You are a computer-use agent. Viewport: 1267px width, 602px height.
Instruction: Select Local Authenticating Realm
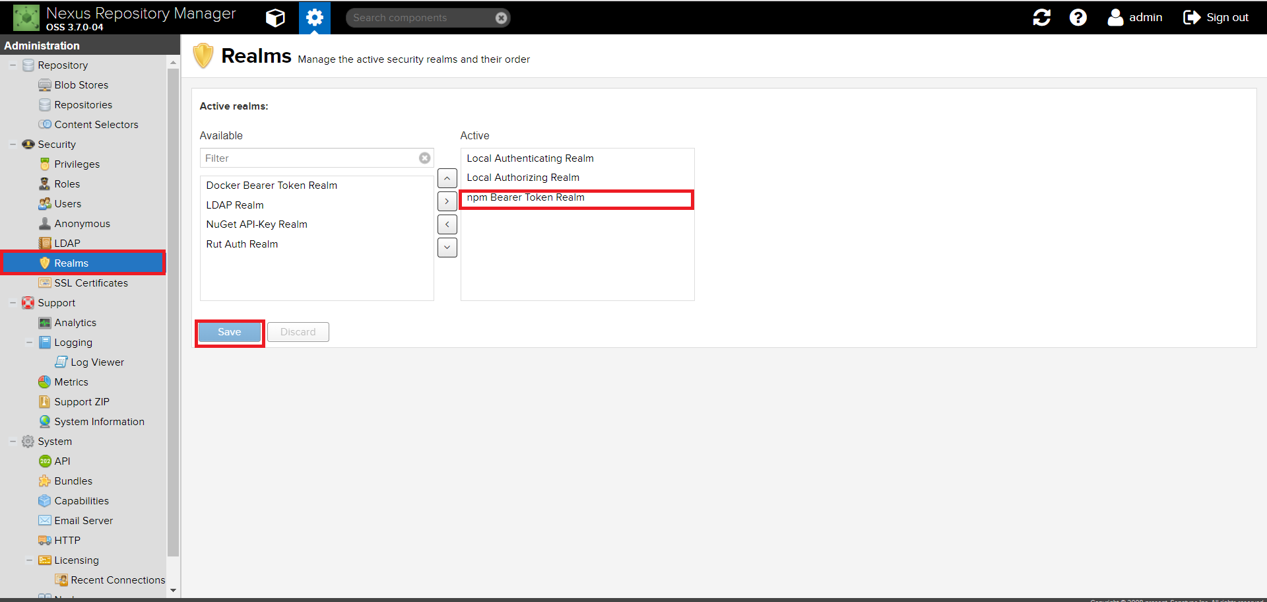point(577,158)
